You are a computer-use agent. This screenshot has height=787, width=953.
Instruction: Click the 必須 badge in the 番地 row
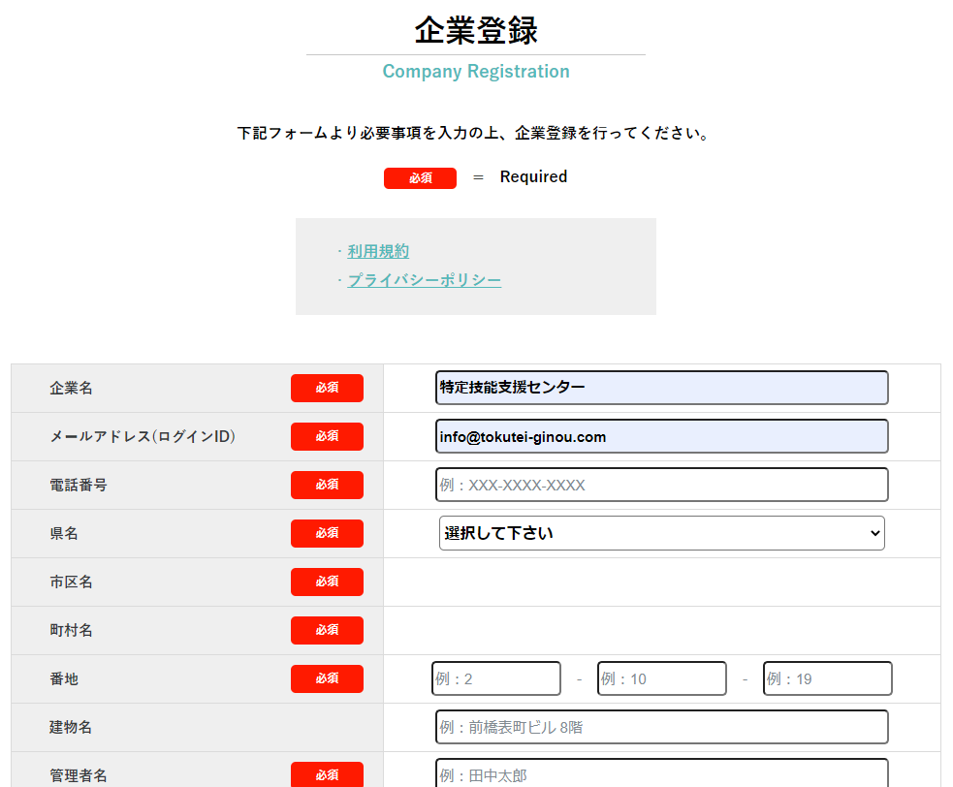(x=327, y=678)
